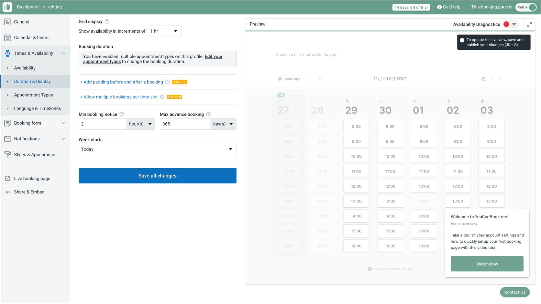
Task: Click help icon beside Min booking notice
Action: click(122, 114)
